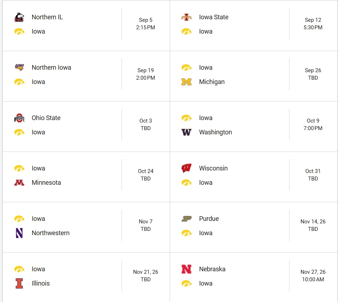Click the Nebraska N logo
338x302 pixels.
click(x=186, y=269)
